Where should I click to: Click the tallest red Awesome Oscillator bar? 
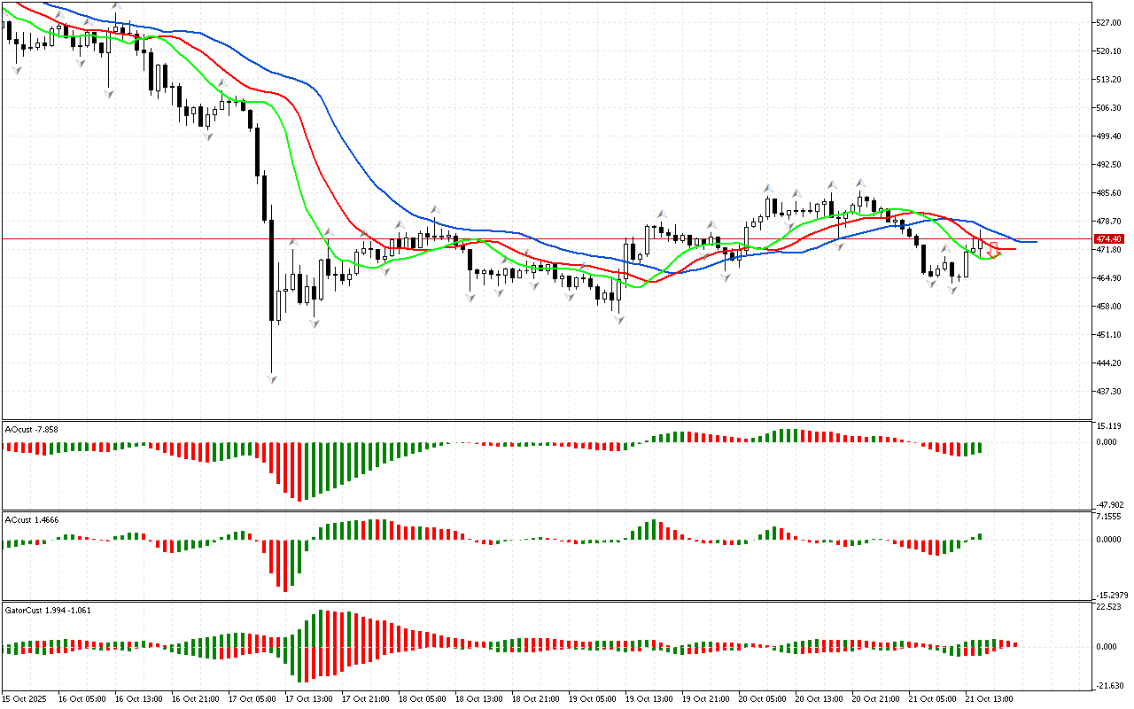click(299, 471)
